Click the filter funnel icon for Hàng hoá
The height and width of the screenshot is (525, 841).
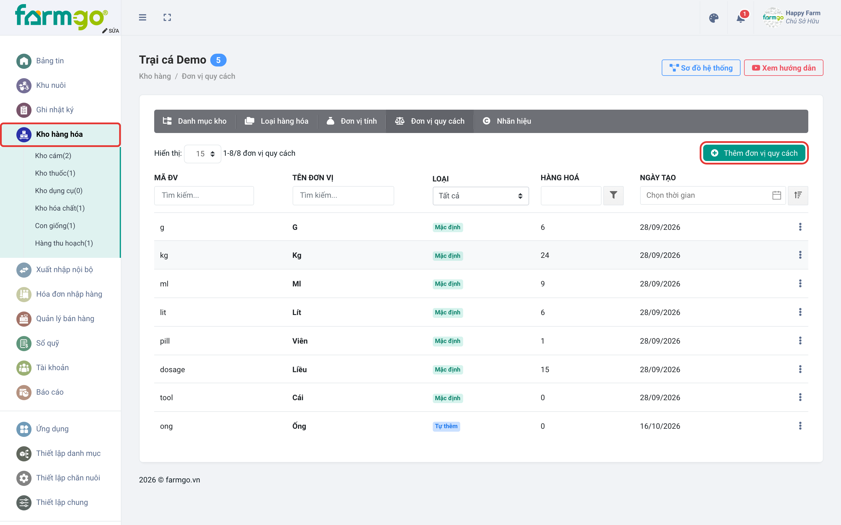(613, 195)
